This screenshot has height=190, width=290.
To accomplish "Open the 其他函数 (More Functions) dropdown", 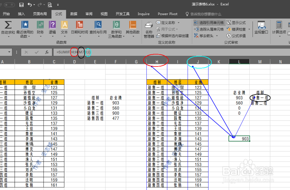I will tap(133, 28).
